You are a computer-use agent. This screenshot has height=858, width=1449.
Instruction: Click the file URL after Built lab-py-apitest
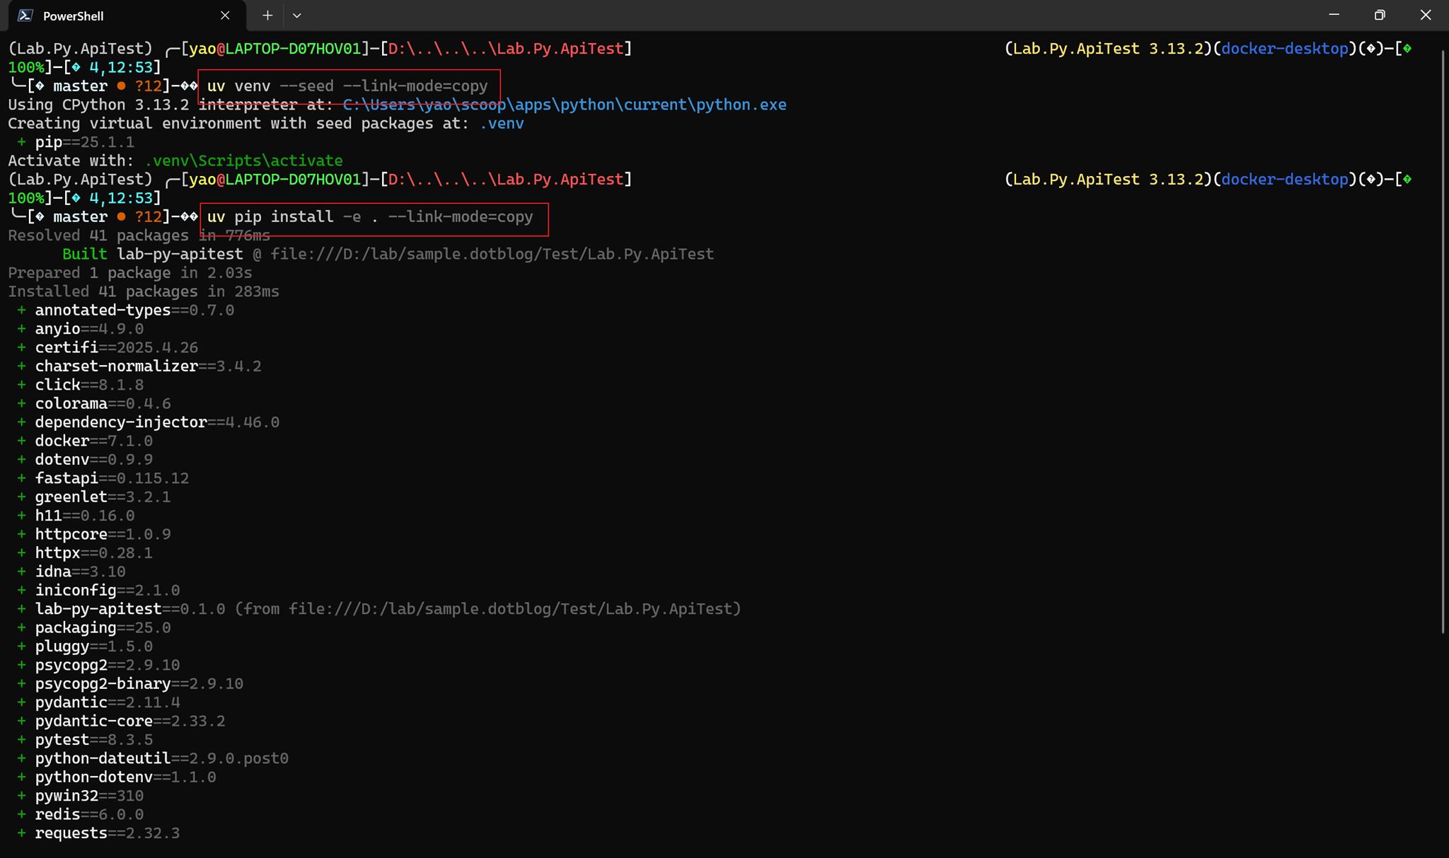click(492, 255)
